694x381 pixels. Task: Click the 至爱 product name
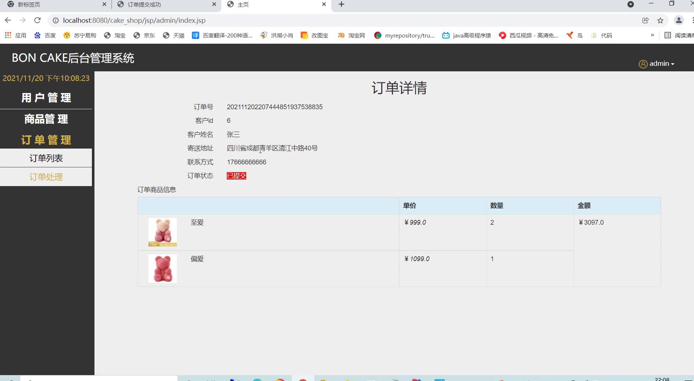pyautogui.click(x=197, y=222)
